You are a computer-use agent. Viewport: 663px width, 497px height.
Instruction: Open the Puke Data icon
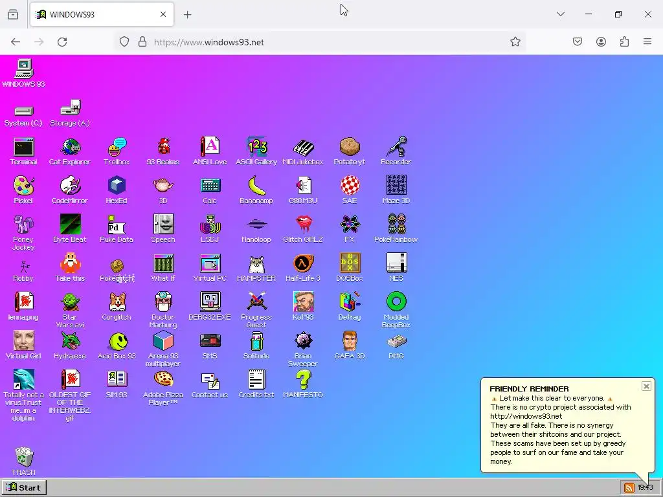[117, 225]
